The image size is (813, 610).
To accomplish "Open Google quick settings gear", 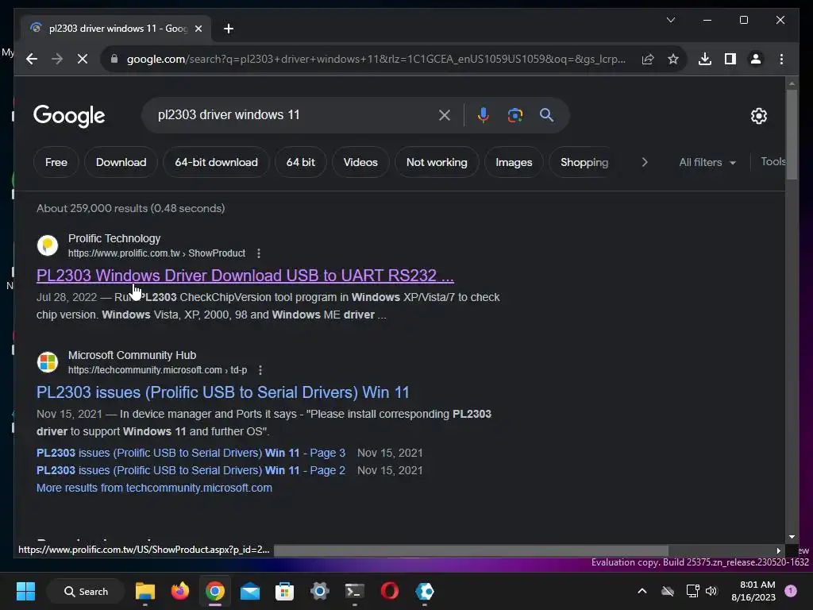I will (758, 116).
